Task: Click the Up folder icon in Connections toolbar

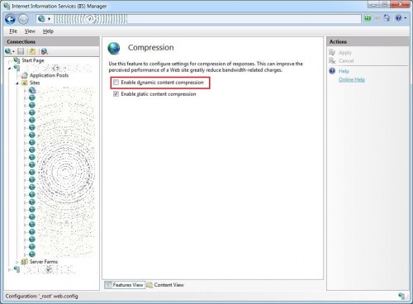Action: tap(32, 51)
